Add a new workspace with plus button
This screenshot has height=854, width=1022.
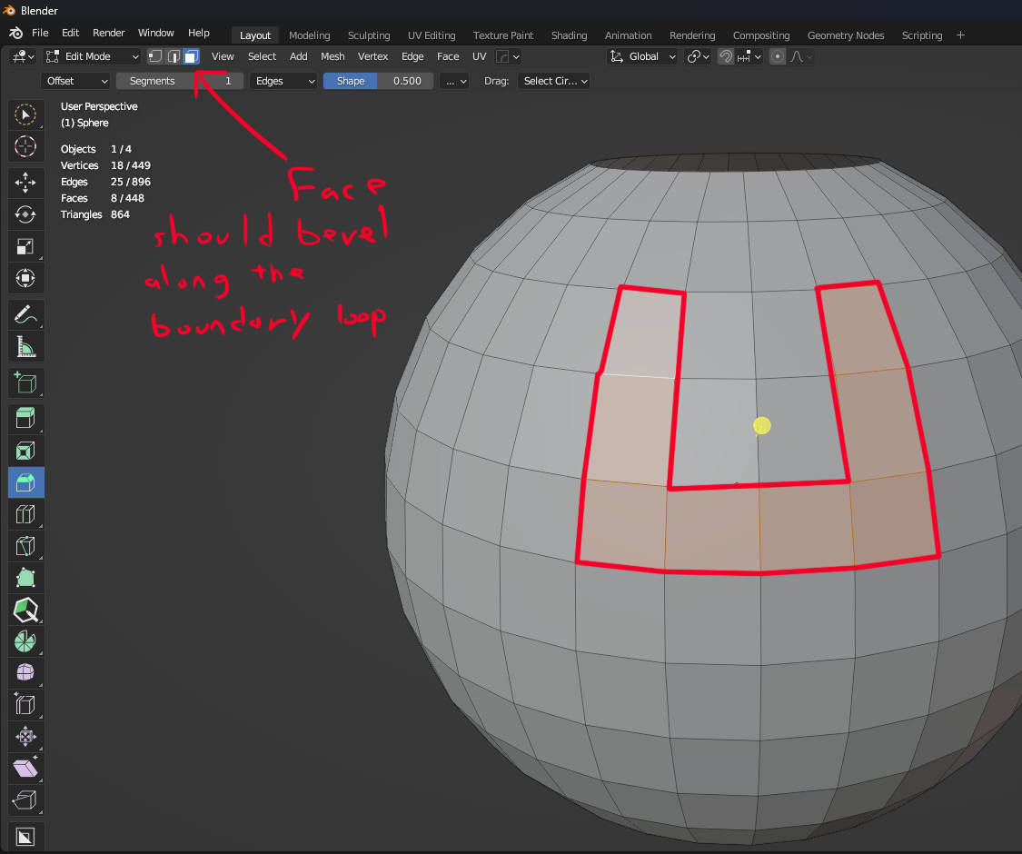960,35
